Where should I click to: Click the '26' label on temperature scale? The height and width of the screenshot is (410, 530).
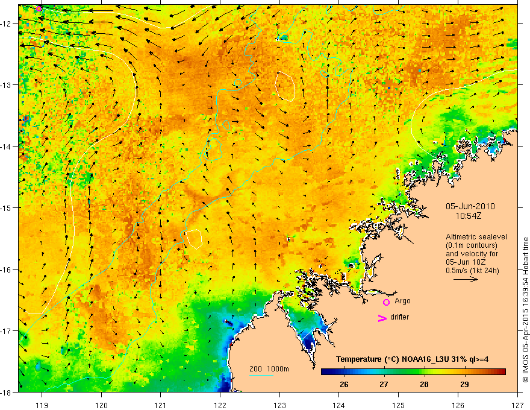pos(344,384)
